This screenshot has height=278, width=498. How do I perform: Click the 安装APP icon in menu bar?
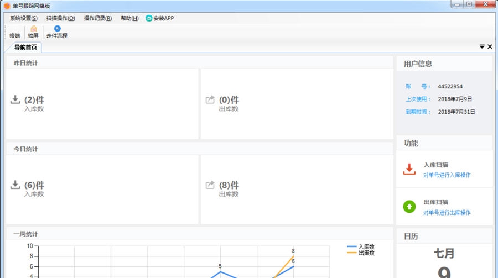[149, 18]
